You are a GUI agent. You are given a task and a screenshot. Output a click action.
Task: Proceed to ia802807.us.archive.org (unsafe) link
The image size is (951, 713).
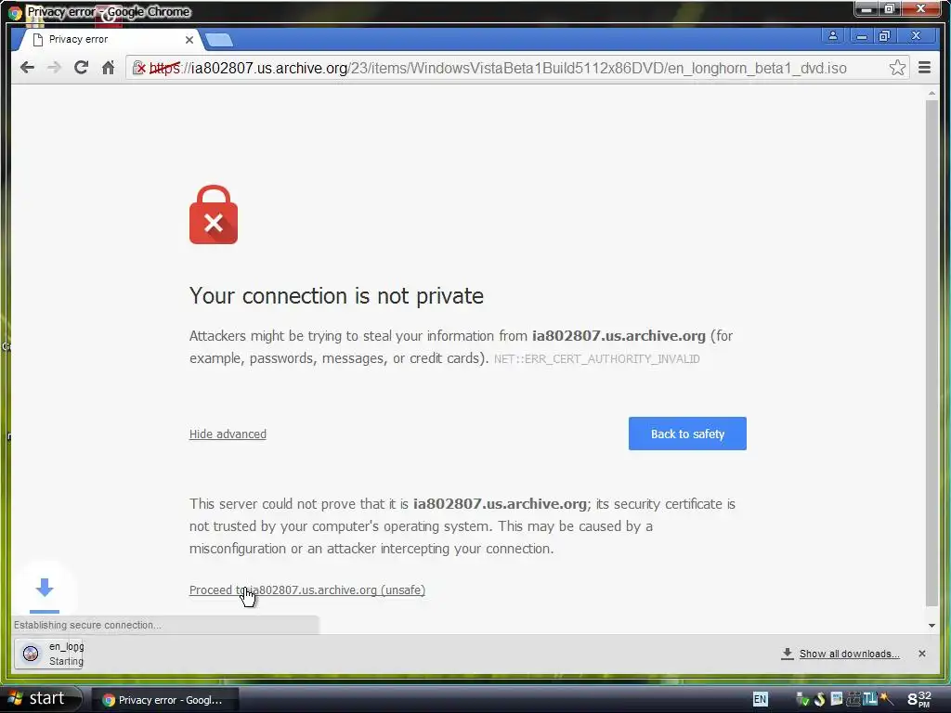tap(306, 590)
